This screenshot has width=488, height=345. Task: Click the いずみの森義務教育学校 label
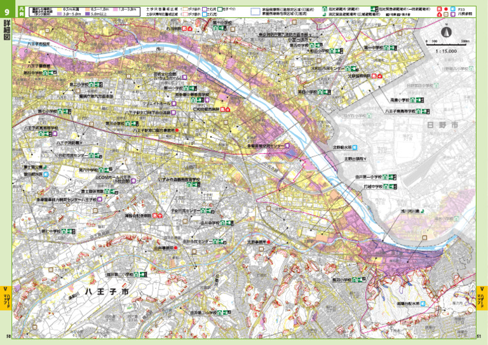click(x=179, y=180)
